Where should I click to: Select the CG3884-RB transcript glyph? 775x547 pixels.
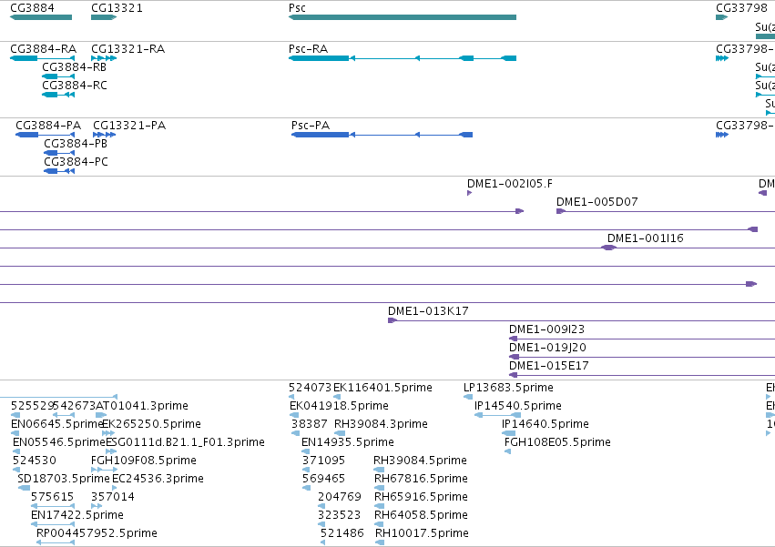[58, 76]
